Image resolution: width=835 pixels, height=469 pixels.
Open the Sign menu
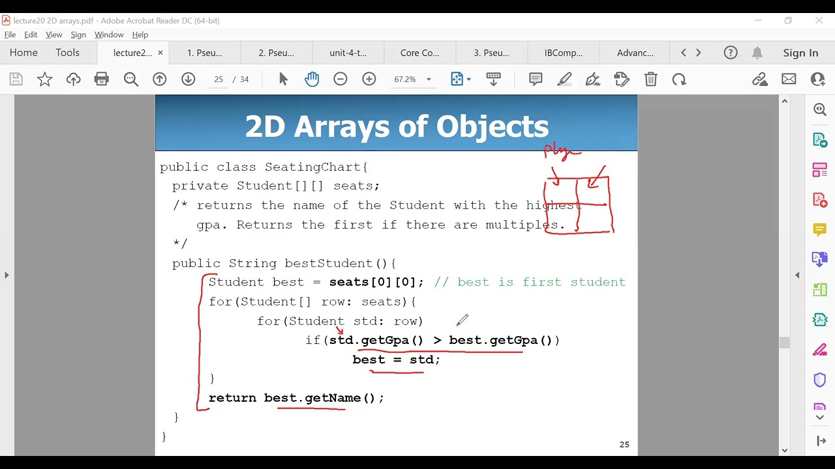point(78,35)
